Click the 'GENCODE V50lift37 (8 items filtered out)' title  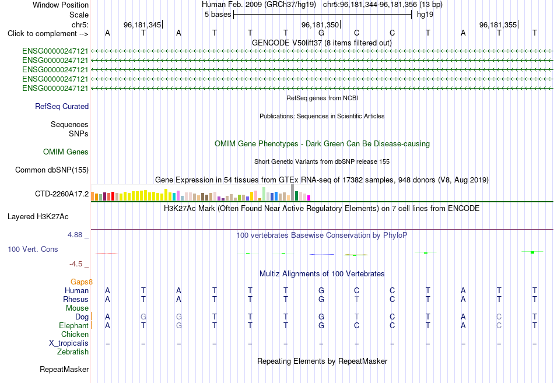click(322, 43)
